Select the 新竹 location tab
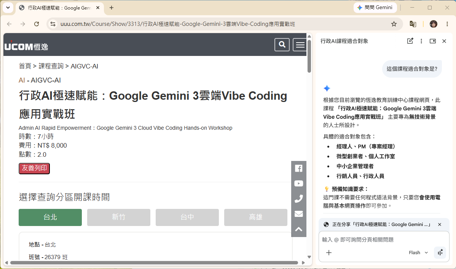Image resolution: width=456 pixels, height=269 pixels. click(x=119, y=217)
